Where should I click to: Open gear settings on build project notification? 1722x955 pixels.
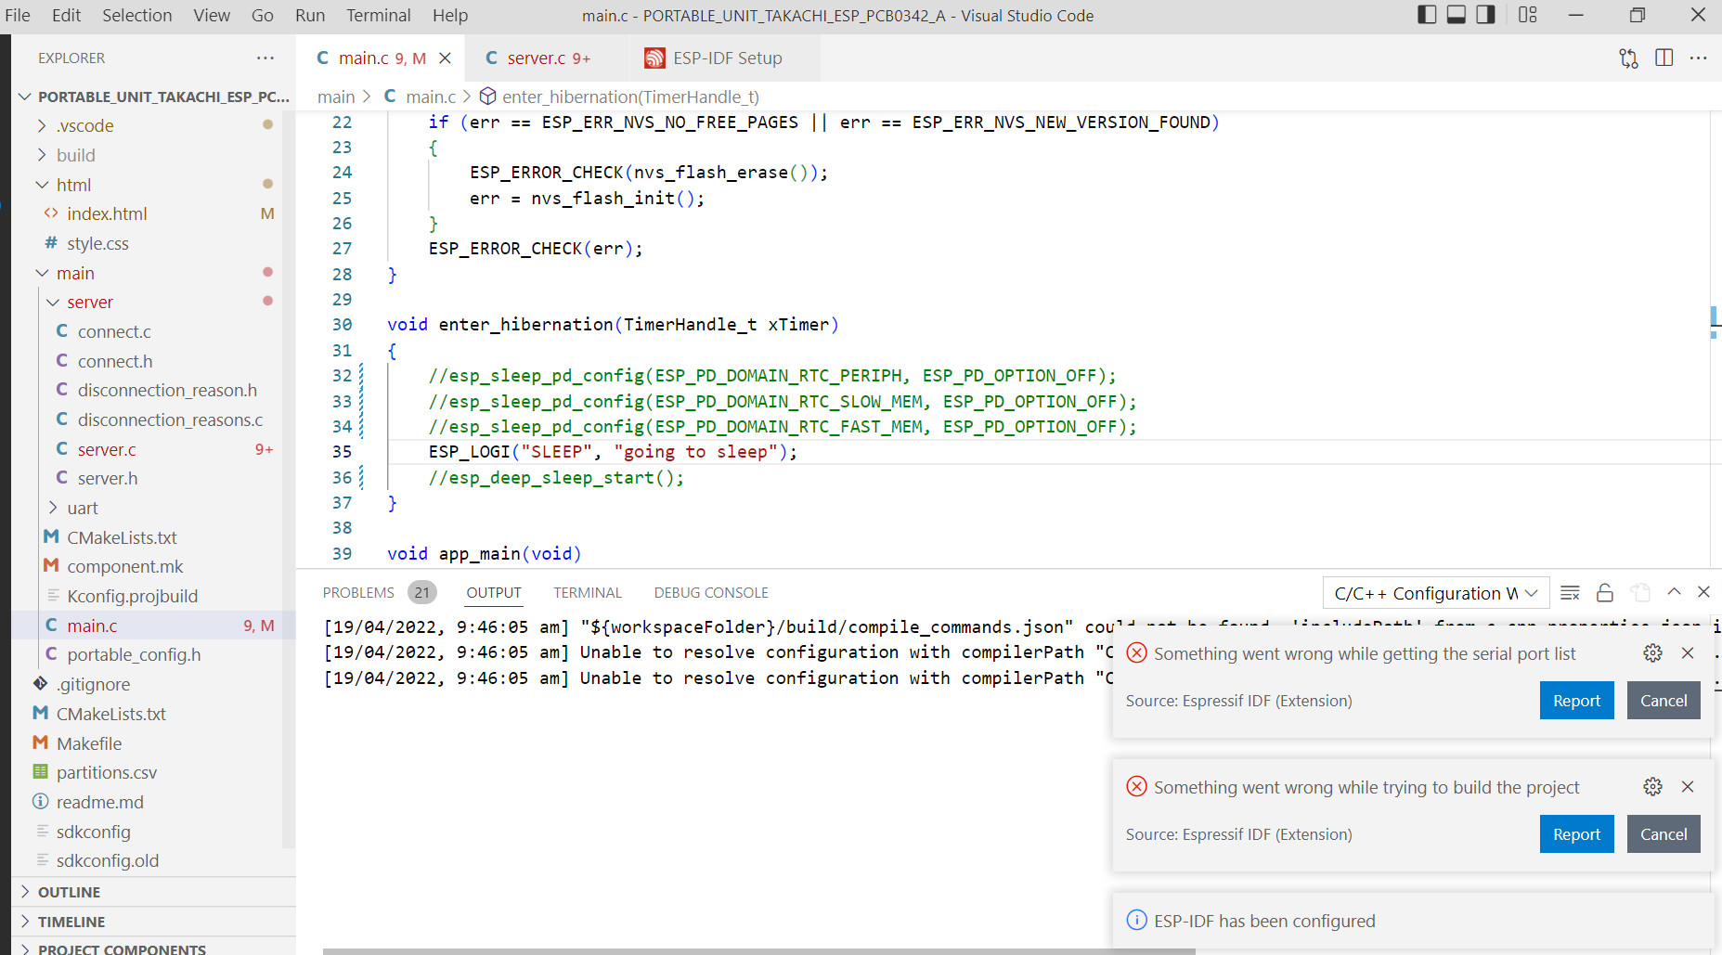coord(1652,787)
